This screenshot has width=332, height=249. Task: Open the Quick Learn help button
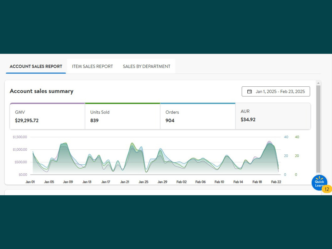tap(319, 183)
